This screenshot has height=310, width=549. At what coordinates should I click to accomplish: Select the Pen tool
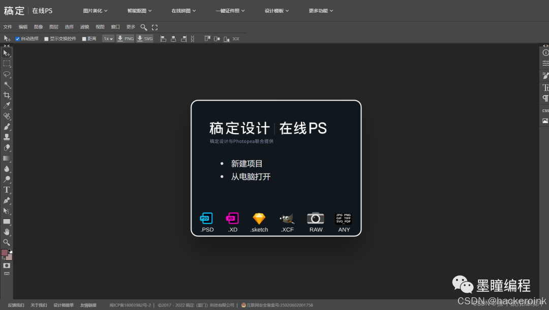tap(7, 201)
